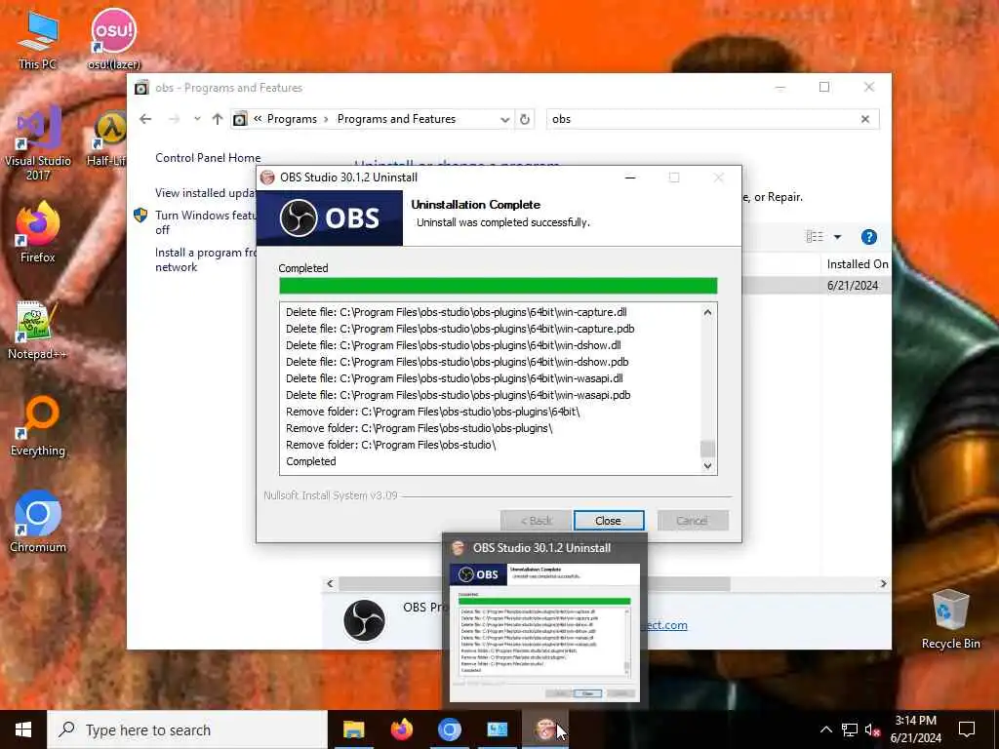The height and width of the screenshot is (749, 999).
Task: Go up one level in Control Panel
Action: click(x=218, y=119)
